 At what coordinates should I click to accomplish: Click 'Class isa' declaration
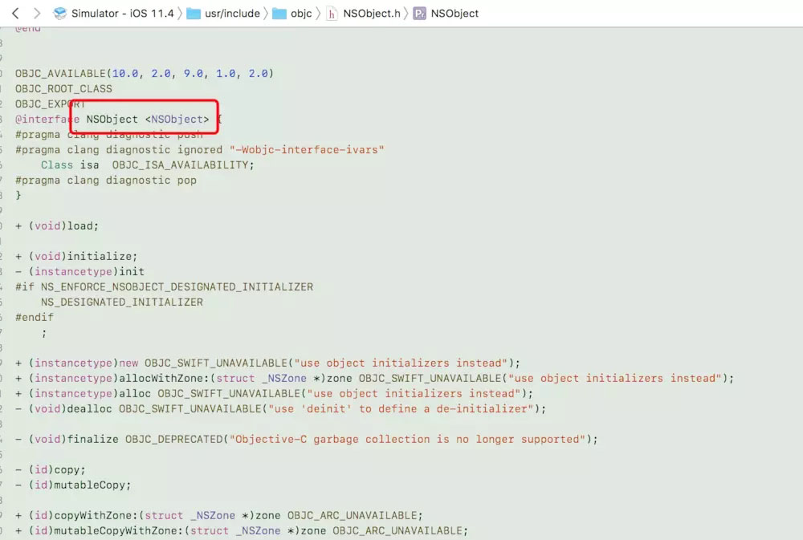(x=70, y=164)
